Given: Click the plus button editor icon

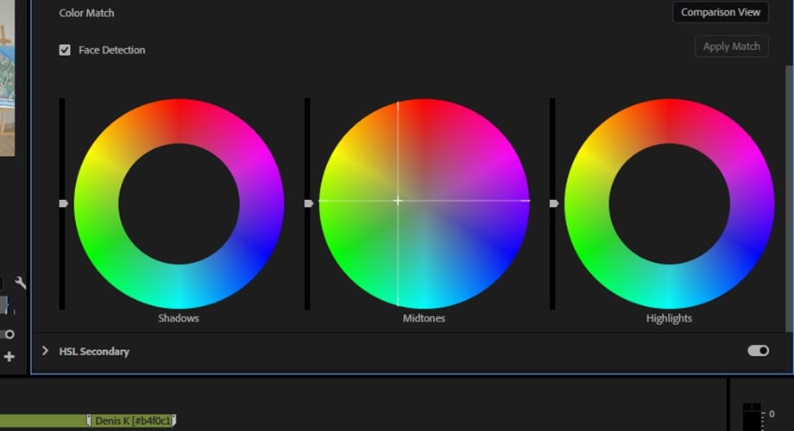Looking at the screenshot, I should click(9, 357).
